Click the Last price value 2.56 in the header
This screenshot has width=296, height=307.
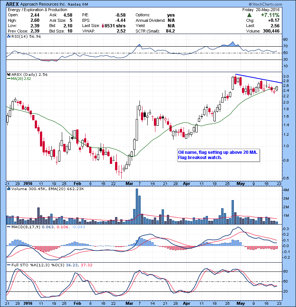(275, 26)
